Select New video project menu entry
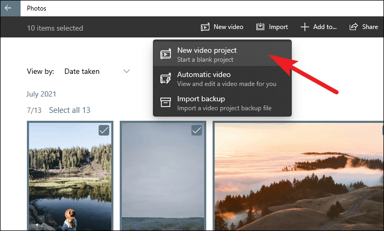 (222, 54)
